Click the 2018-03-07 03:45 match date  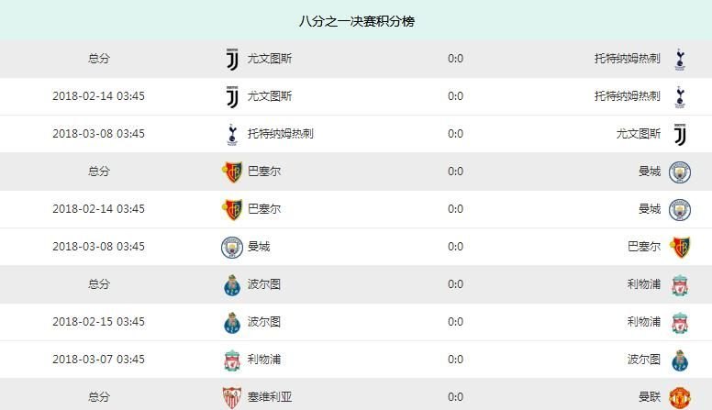pyautogui.click(x=98, y=360)
